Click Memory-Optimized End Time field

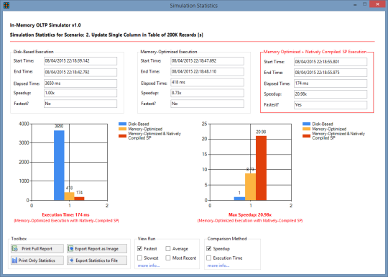point(207,72)
